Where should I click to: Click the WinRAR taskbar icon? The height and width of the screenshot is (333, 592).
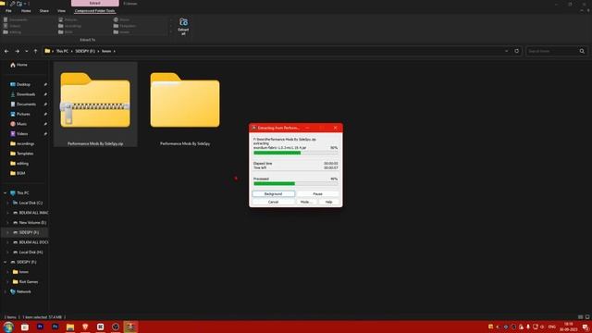pyautogui.click(x=130, y=327)
